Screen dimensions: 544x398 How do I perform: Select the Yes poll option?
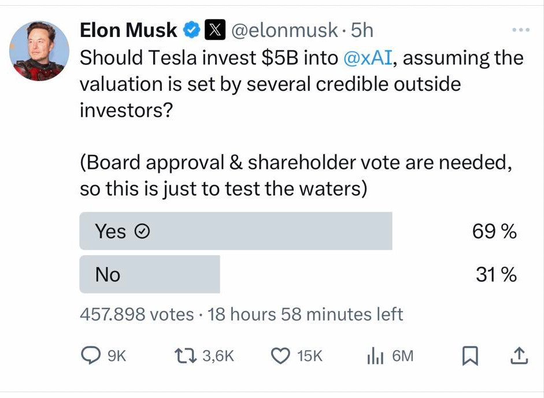[x=235, y=231]
